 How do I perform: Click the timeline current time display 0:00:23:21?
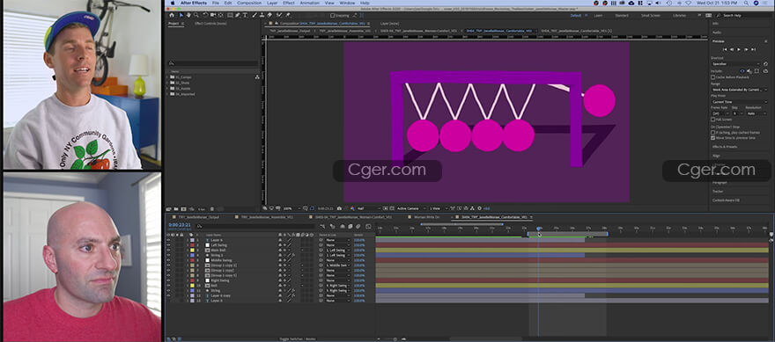pyautogui.click(x=180, y=224)
